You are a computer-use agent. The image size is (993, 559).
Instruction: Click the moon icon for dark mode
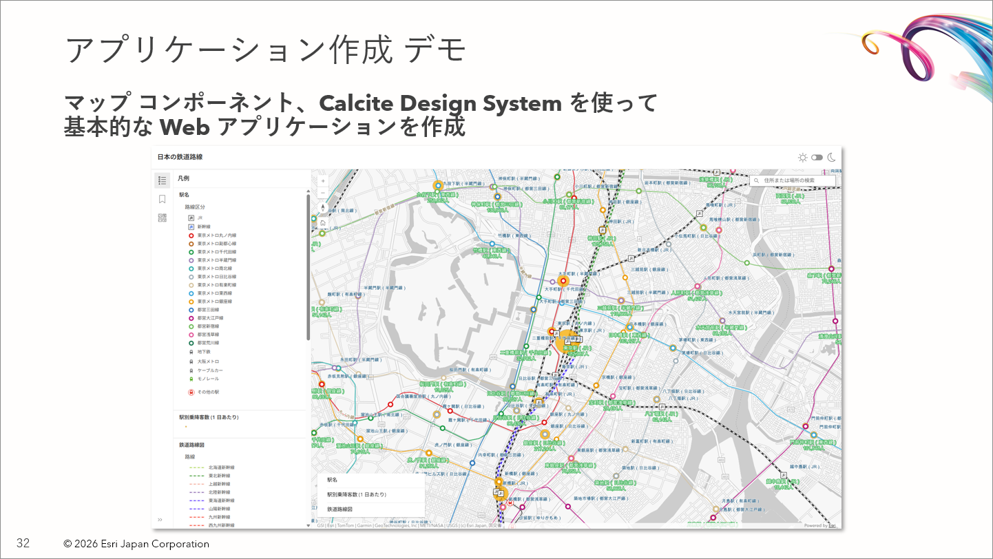coord(831,157)
